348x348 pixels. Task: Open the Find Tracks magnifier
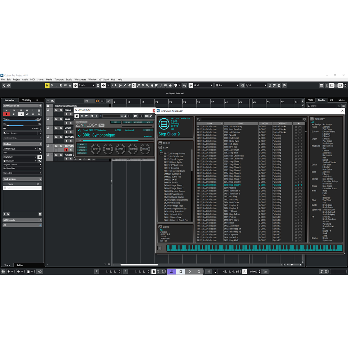[108, 101]
